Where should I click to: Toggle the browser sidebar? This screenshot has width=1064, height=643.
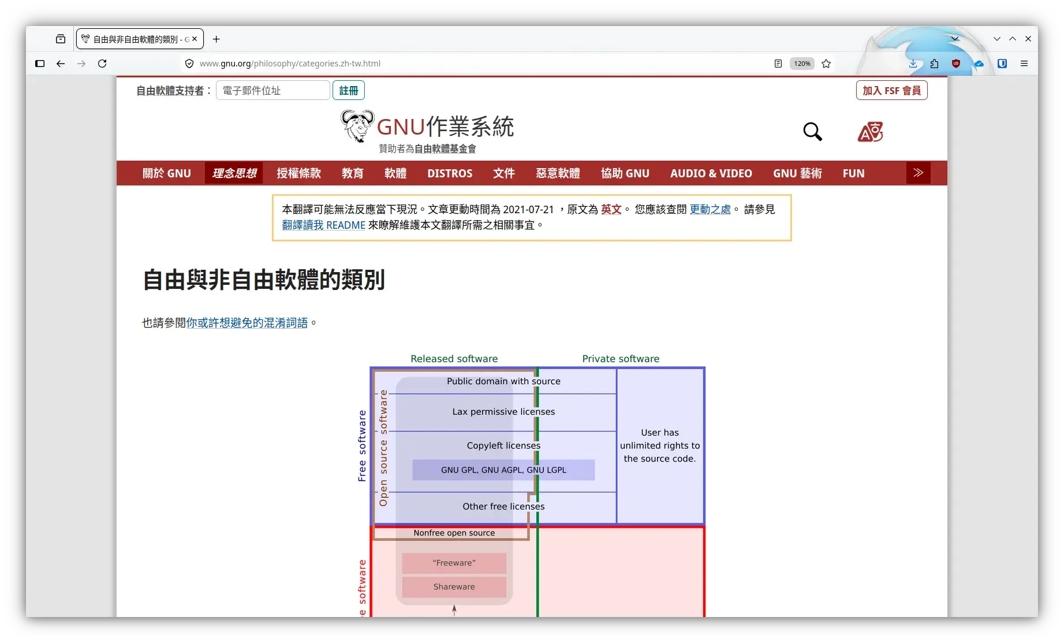tap(40, 64)
